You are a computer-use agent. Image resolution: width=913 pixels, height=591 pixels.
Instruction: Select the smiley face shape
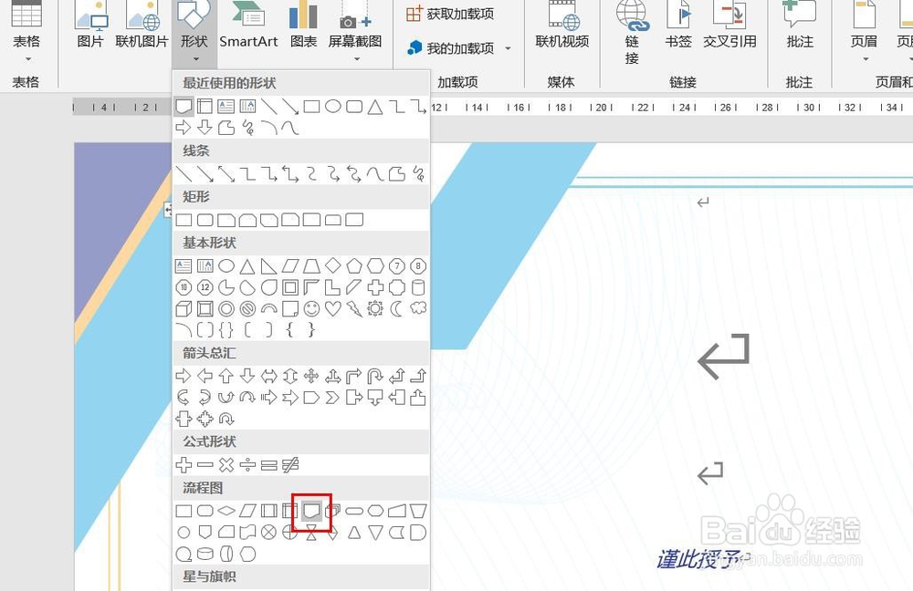tap(311, 308)
